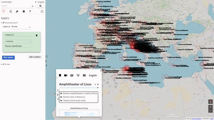Select the 'Paphos amphitheatre' map label
The width and height of the screenshot is (214, 120).
pos(202,60)
